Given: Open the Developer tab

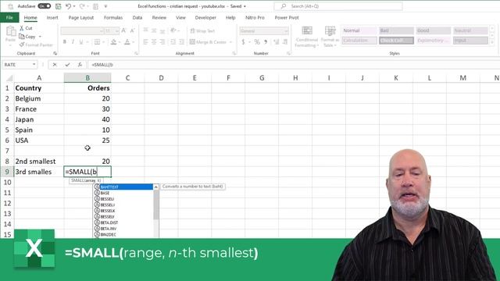Looking at the screenshot, I should point(205,17).
